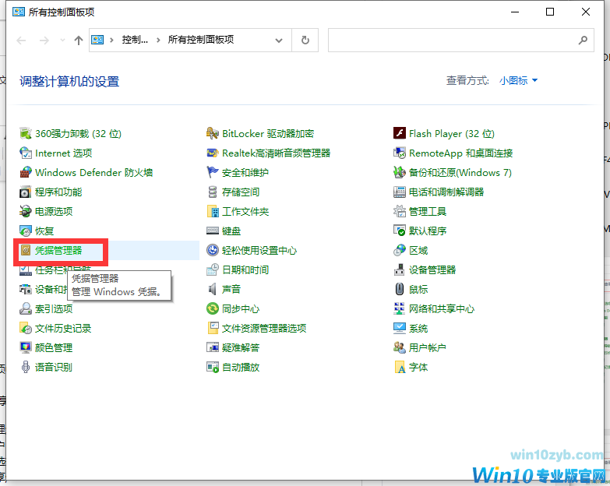Open the 凭据管理器 icon

pyautogui.click(x=25, y=250)
